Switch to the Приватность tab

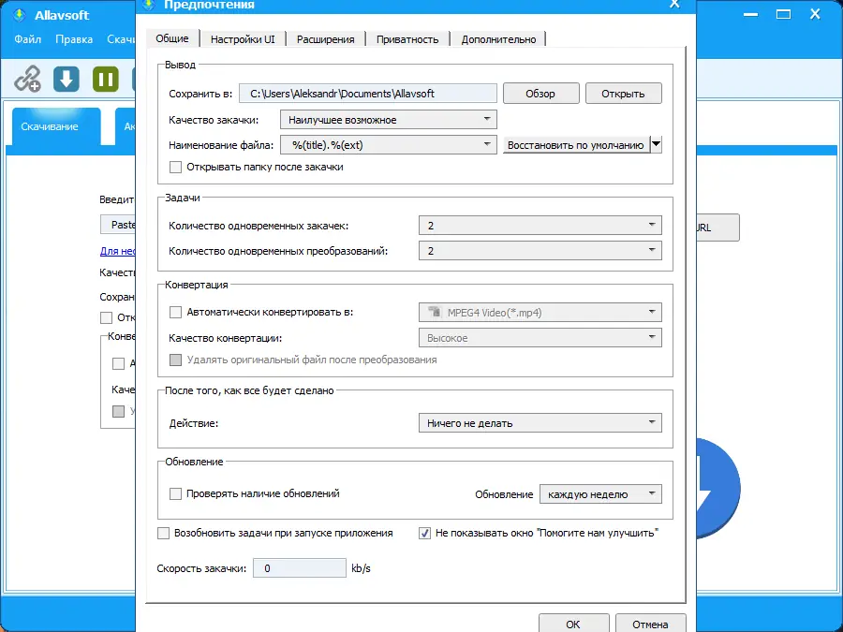pos(405,39)
